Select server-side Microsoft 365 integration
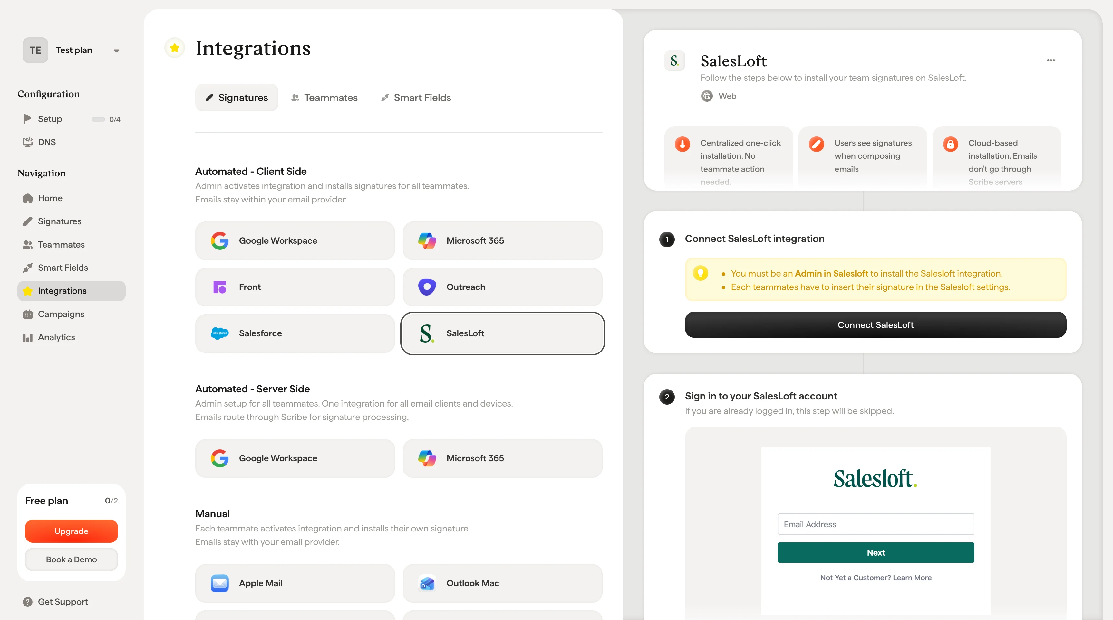The image size is (1113, 620). pos(502,458)
